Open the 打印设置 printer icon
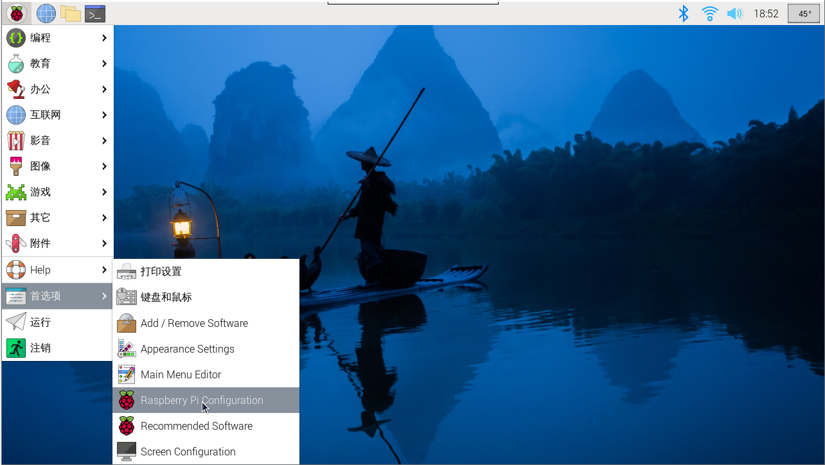The width and height of the screenshot is (825, 465). tap(127, 272)
